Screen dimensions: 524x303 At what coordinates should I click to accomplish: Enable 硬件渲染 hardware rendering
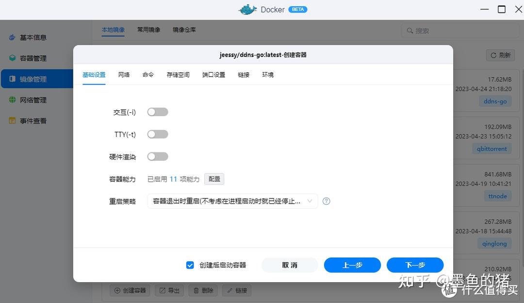[x=157, y=156]
